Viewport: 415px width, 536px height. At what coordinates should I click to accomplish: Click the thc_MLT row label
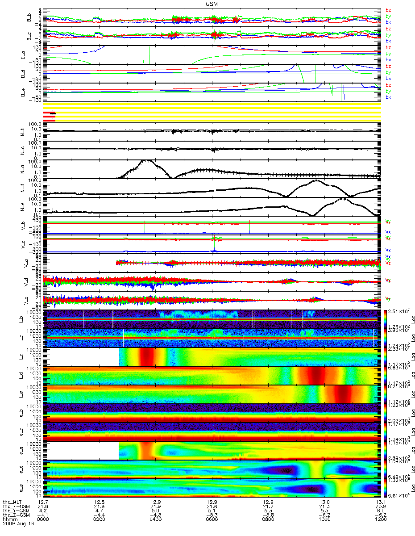click(12, 502)
